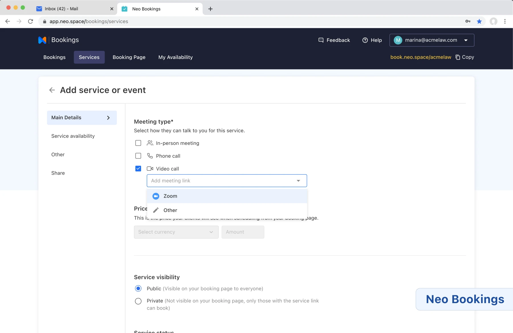The width and height of the screenshot is (513, 333).
Task: Open a new browser tab with plus icon
Action: 210,9
